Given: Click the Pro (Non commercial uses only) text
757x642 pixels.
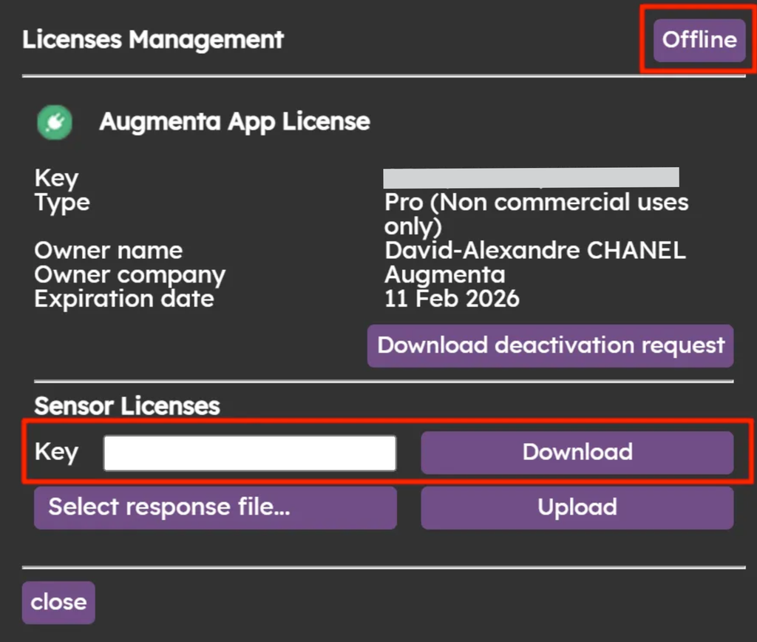Looking at the screenshot, I should click(x=536, y=213).
